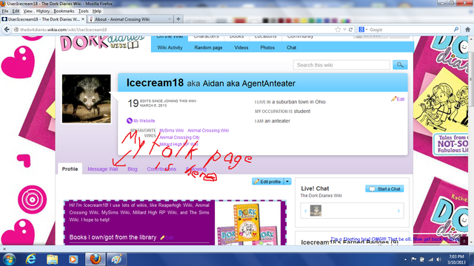Open the Edit menu in Firefox
The image size is (474, 266).
[16, 11]
